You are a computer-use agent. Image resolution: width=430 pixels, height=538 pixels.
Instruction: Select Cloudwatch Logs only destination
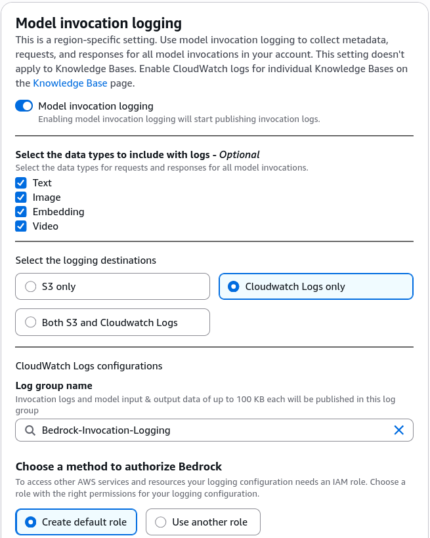tap(316, 287)
